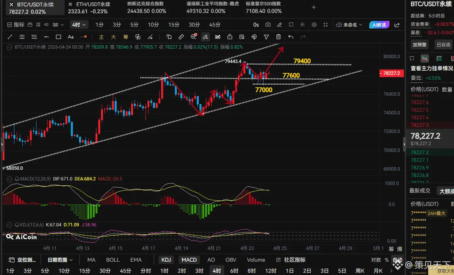Select the rectangle shape drawing tool
The image size is (454, 275).
59,37
